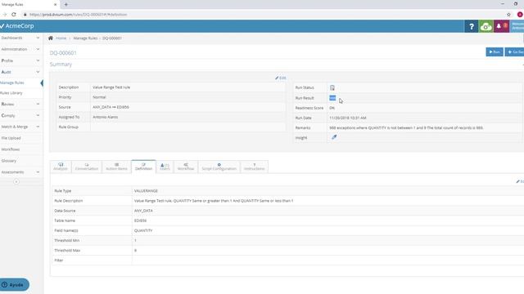Click the home icon in breadcrumb
This screenshot has height=294, width=524.
51,38
